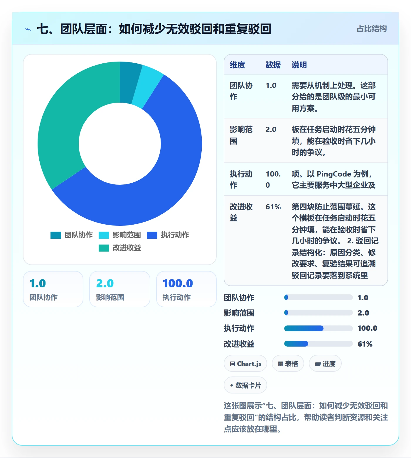This screenshot has width=411, height=458.
Task: Click the light cyan 影响范围 donut slice
Action: (148, 86)
